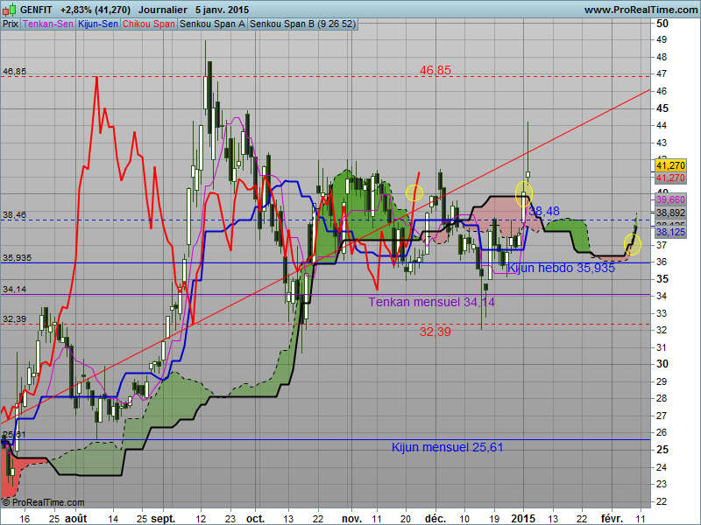Select the Prix legend tab
Image resolution: width=701 pixels, height=525 pixels.
[x=11, y=24]
